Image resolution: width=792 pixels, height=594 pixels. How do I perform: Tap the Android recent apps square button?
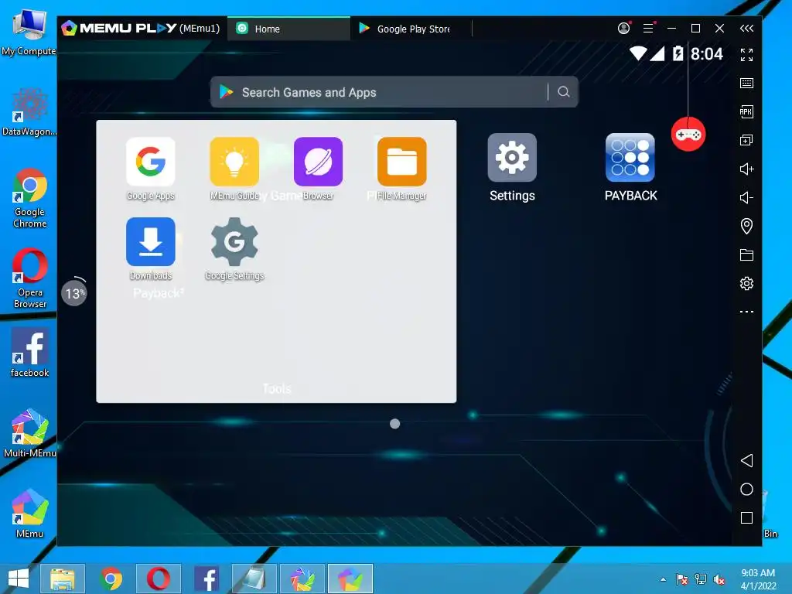746,517
